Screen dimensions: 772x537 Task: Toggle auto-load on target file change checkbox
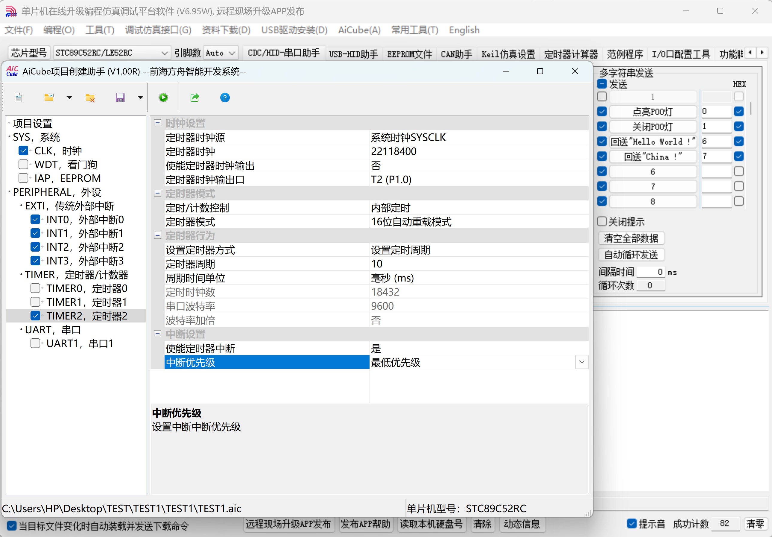pos(11,526)
